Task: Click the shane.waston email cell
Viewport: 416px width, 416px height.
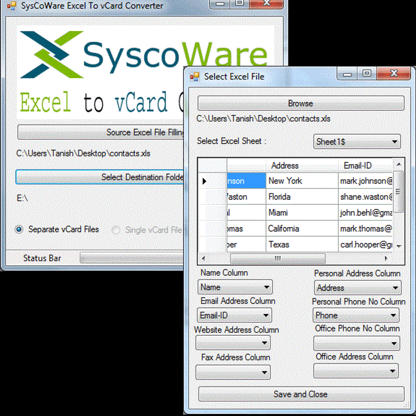Action: click(x=365, y=197)
